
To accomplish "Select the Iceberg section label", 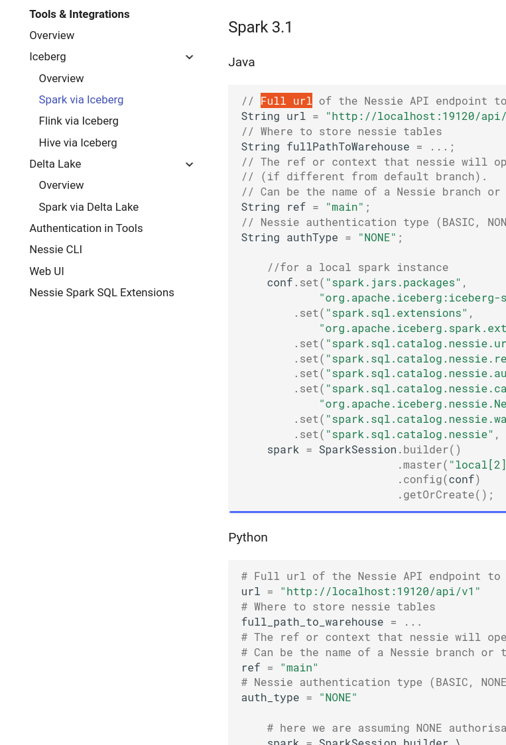I will (x=47, y=57).
